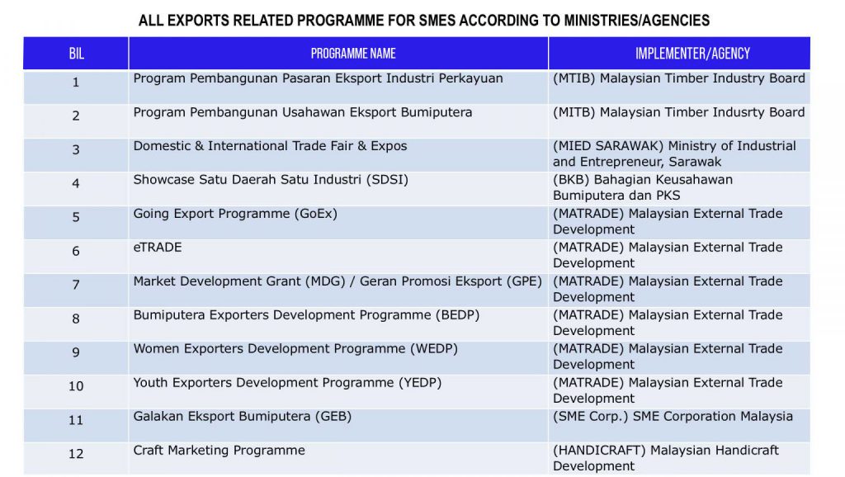
Task: Click row number 4 cell
Action: pos(76,189)
